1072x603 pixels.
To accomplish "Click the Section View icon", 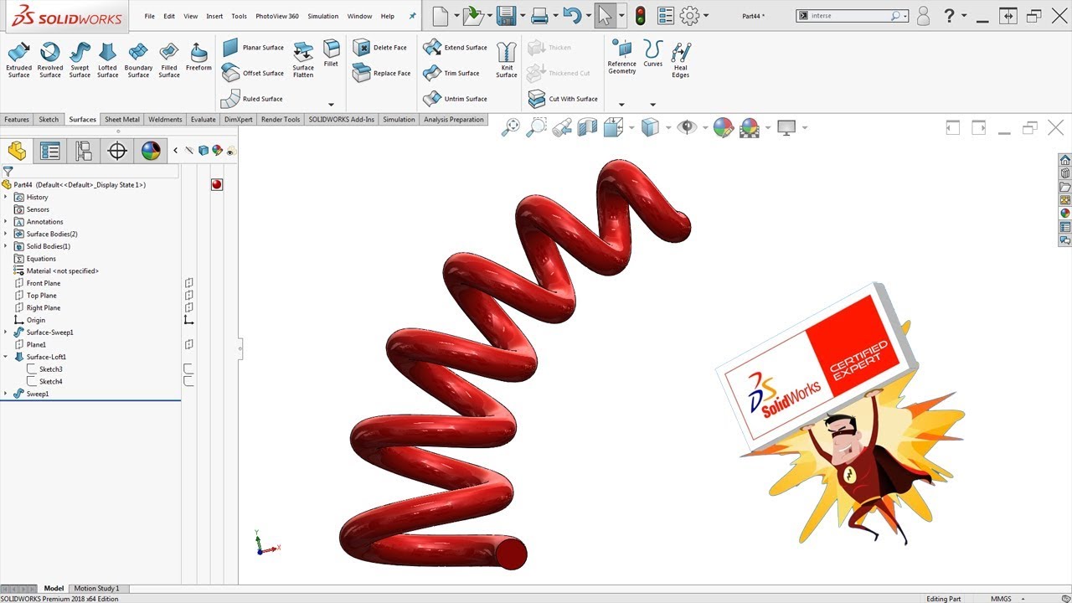I will tap(587, 127).
